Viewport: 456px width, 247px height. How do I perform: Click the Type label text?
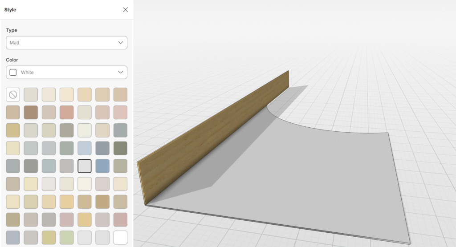pyautogui.click(x=12, y=30)
